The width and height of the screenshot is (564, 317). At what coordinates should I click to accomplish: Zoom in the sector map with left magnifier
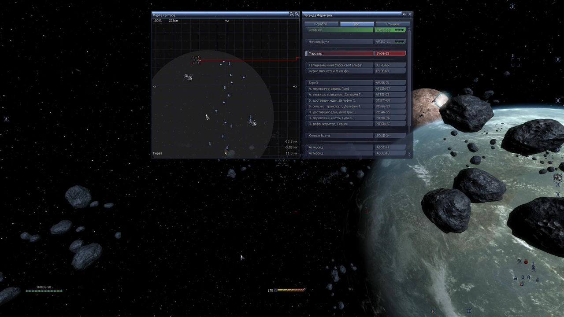click(x=291, y=14)
